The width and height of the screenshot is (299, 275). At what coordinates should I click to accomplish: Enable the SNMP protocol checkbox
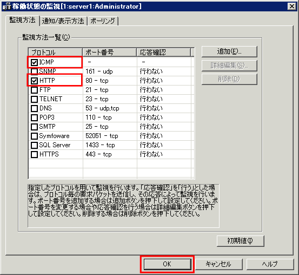click(34, 71)
